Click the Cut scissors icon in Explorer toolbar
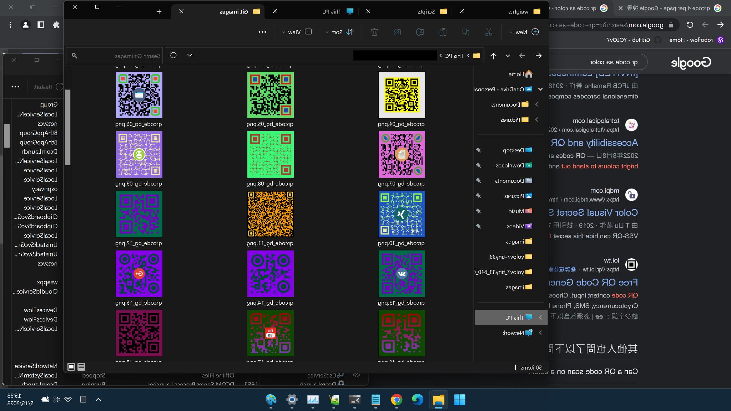This screenshot has width=731, height=411. click(x=489, y=32)
